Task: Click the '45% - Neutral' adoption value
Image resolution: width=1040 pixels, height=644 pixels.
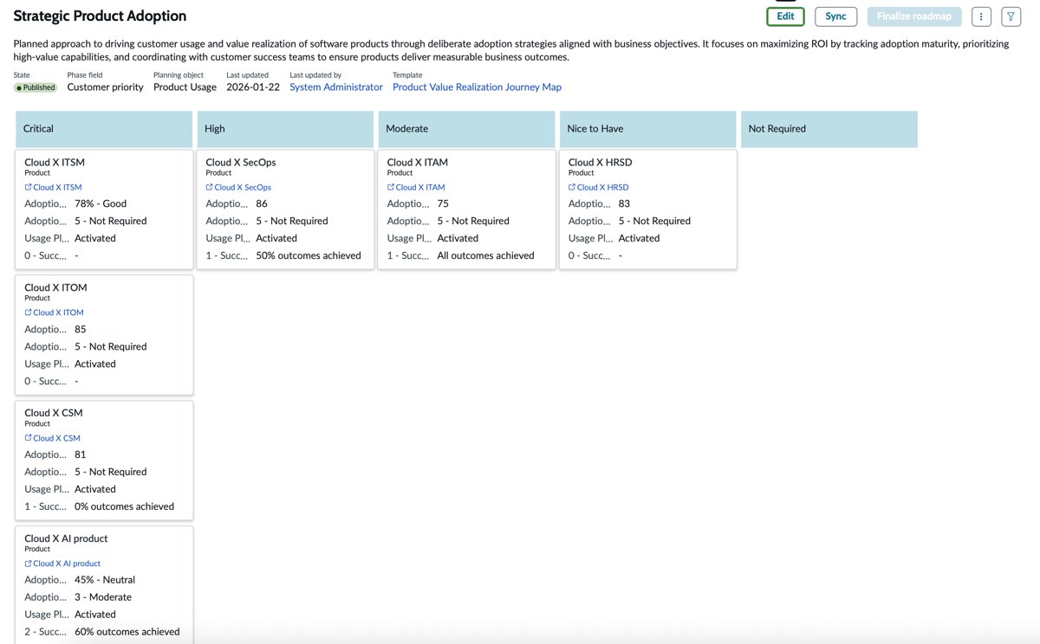Action: (105, 580)
